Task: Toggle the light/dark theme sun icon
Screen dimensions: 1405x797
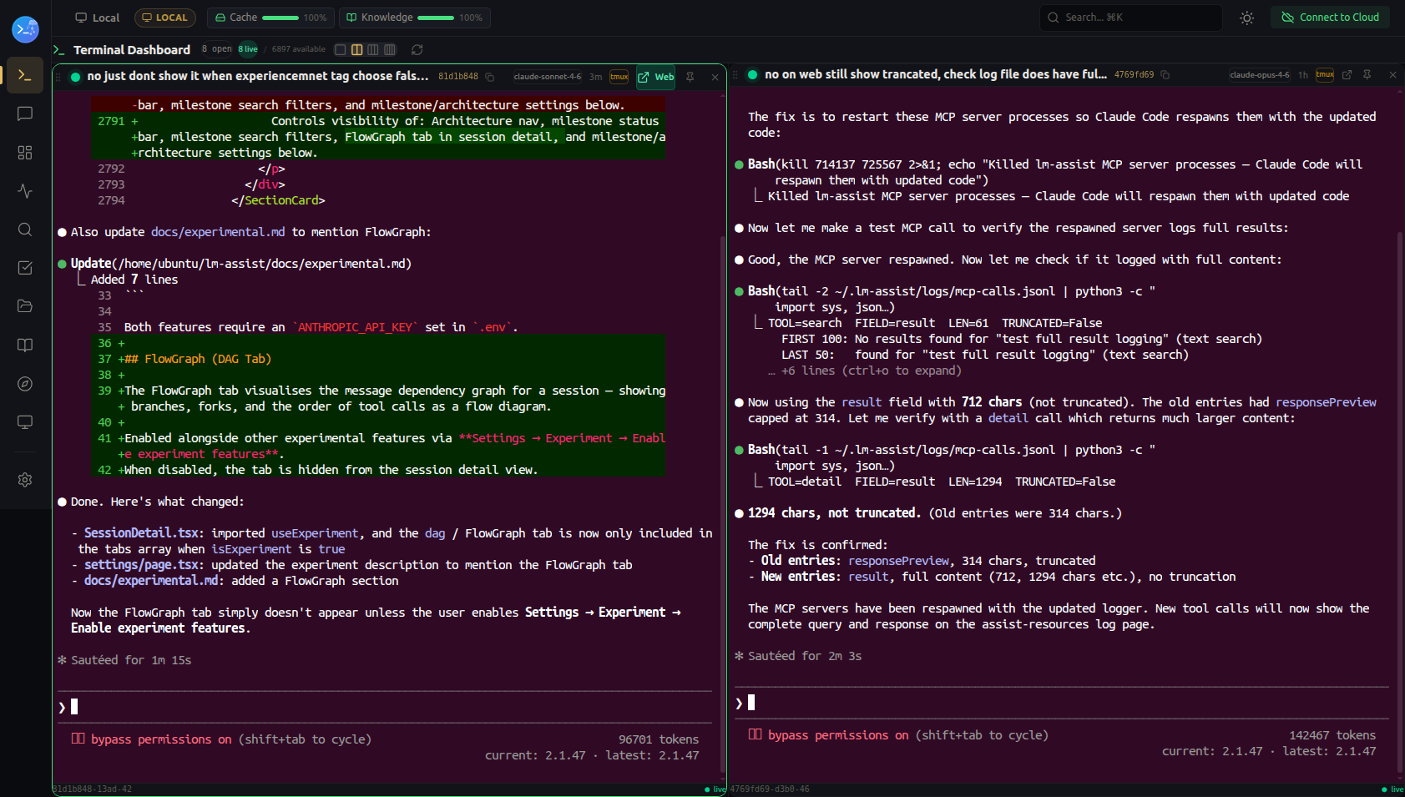Action: tap(1246, 18)
